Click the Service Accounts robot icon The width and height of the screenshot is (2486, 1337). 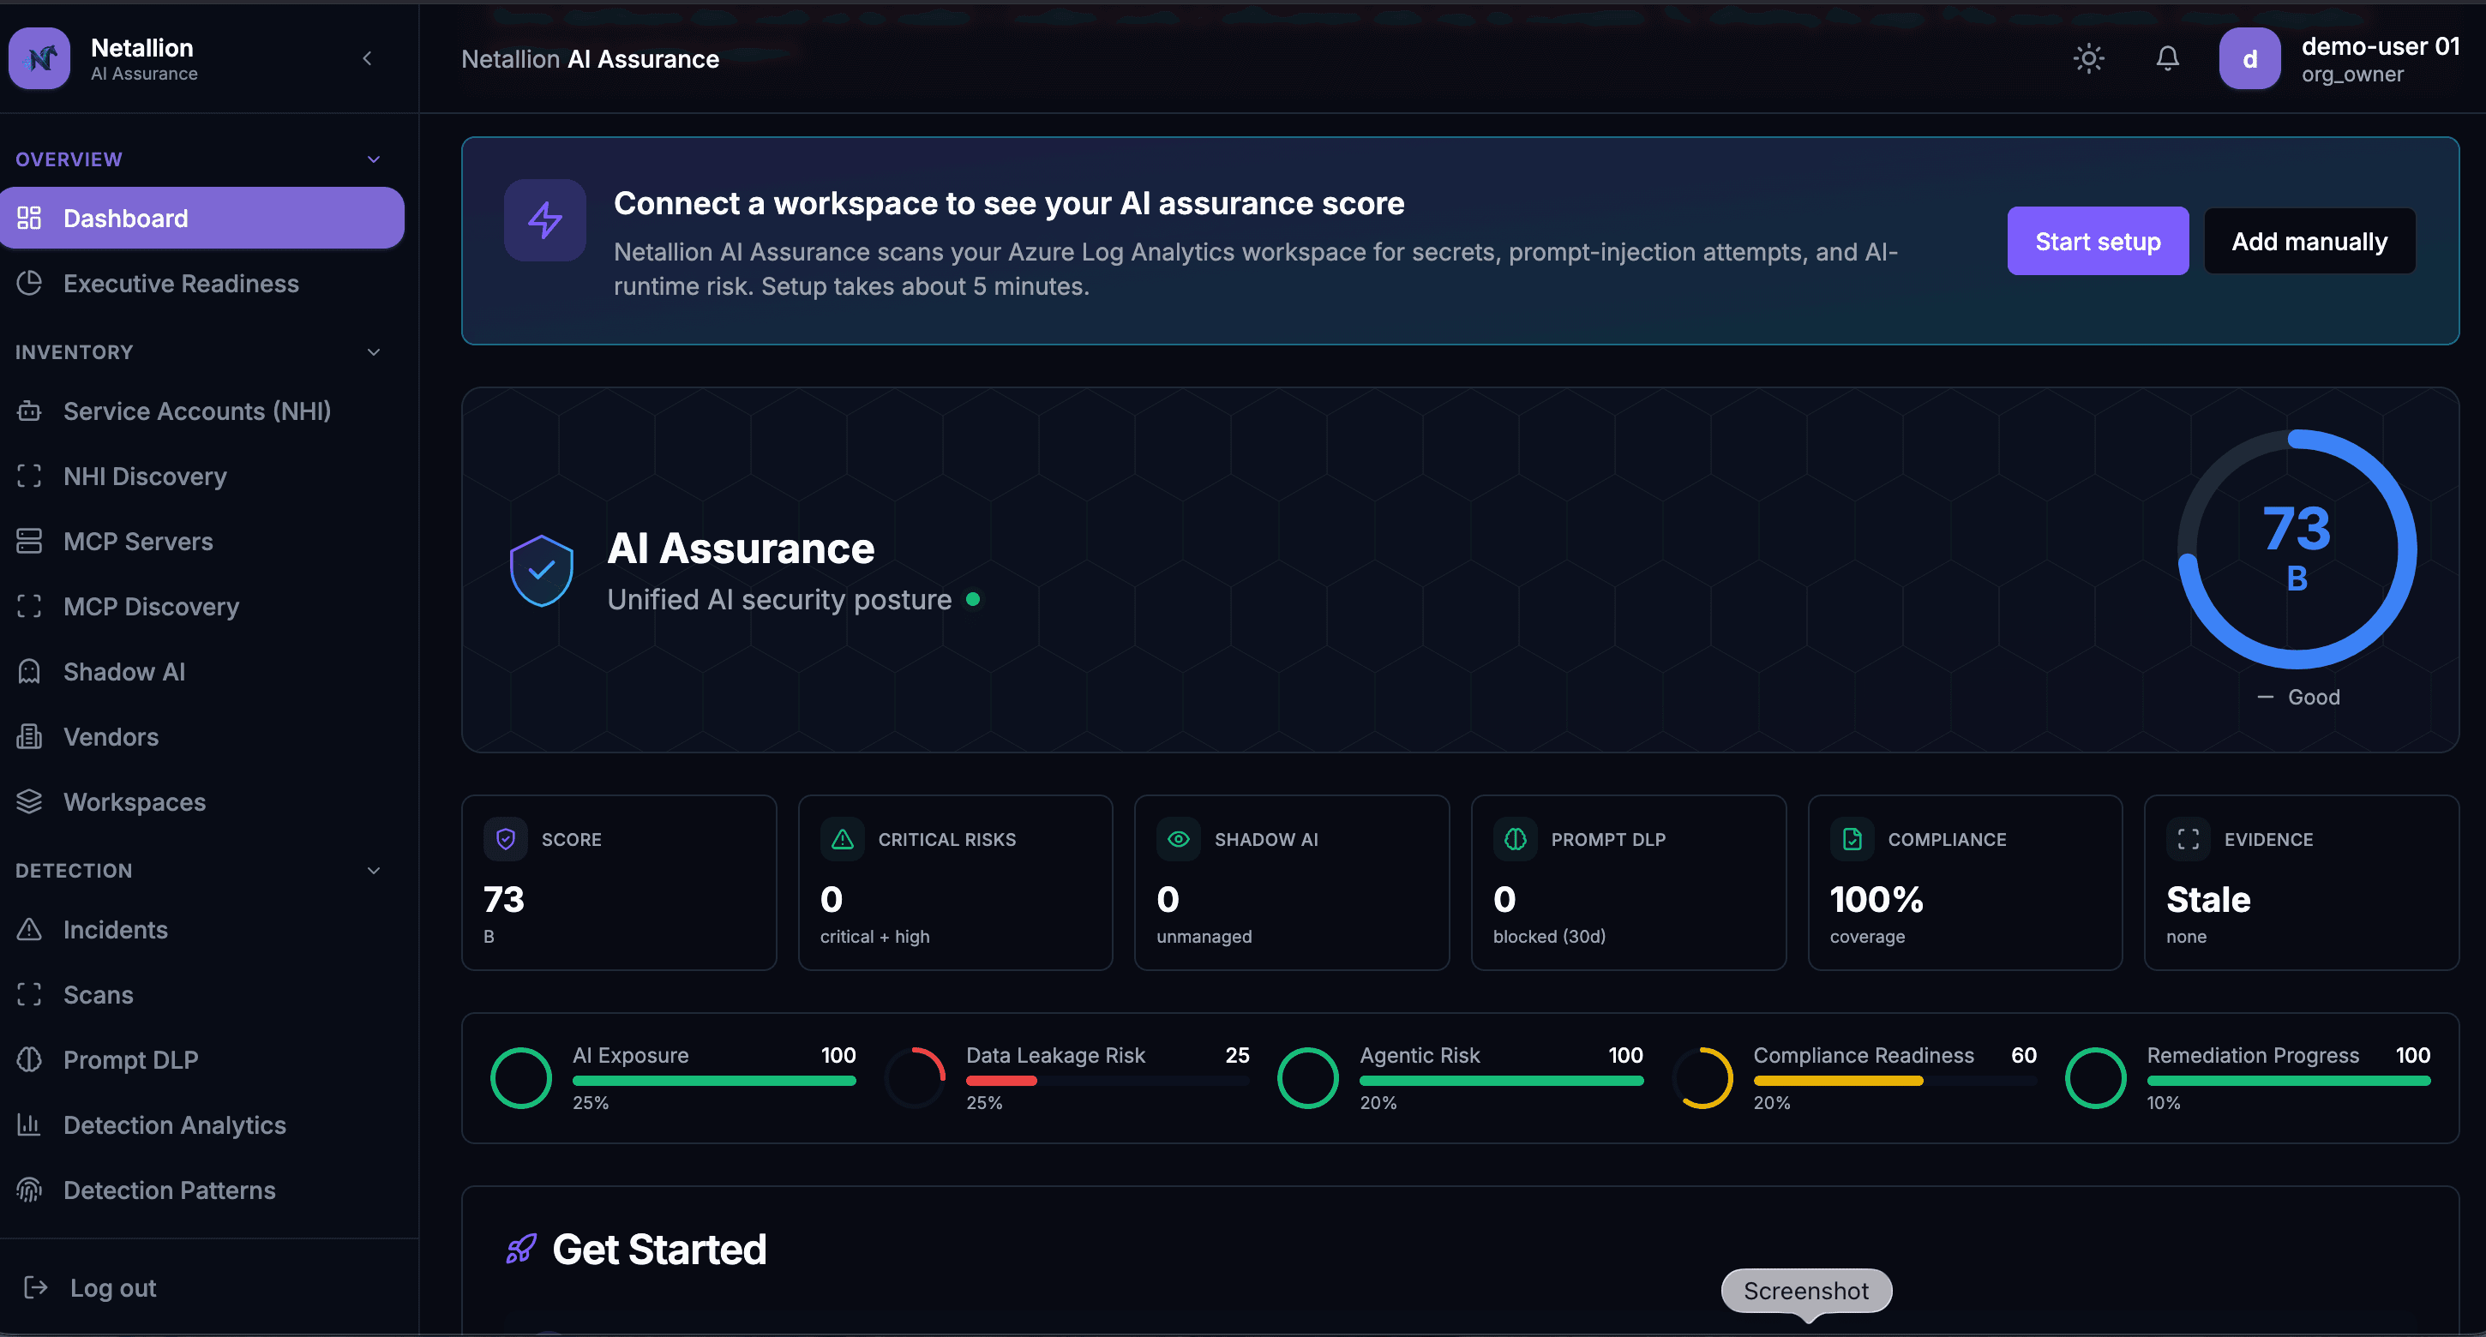click(29, 411)
